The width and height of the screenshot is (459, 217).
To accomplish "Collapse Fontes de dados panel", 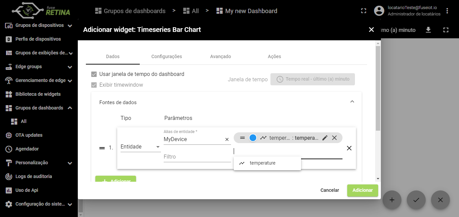I will pyautogui.click(x=352, y=101).
